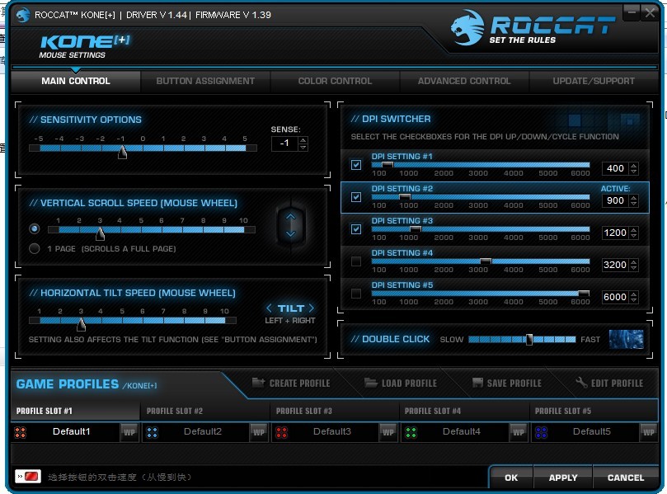The height and width of the screenshot is (494, 667).
Task: Increase DPI Setting #2 value stepper
Action: point(634,198)
